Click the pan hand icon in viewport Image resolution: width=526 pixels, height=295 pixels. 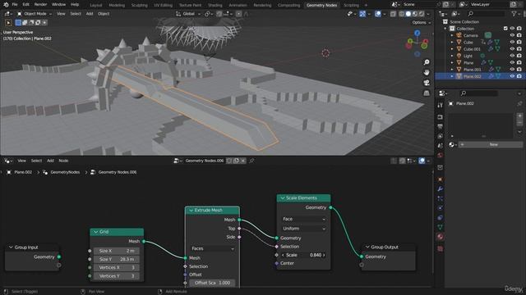pyautogui.click(x=427, y=72)
